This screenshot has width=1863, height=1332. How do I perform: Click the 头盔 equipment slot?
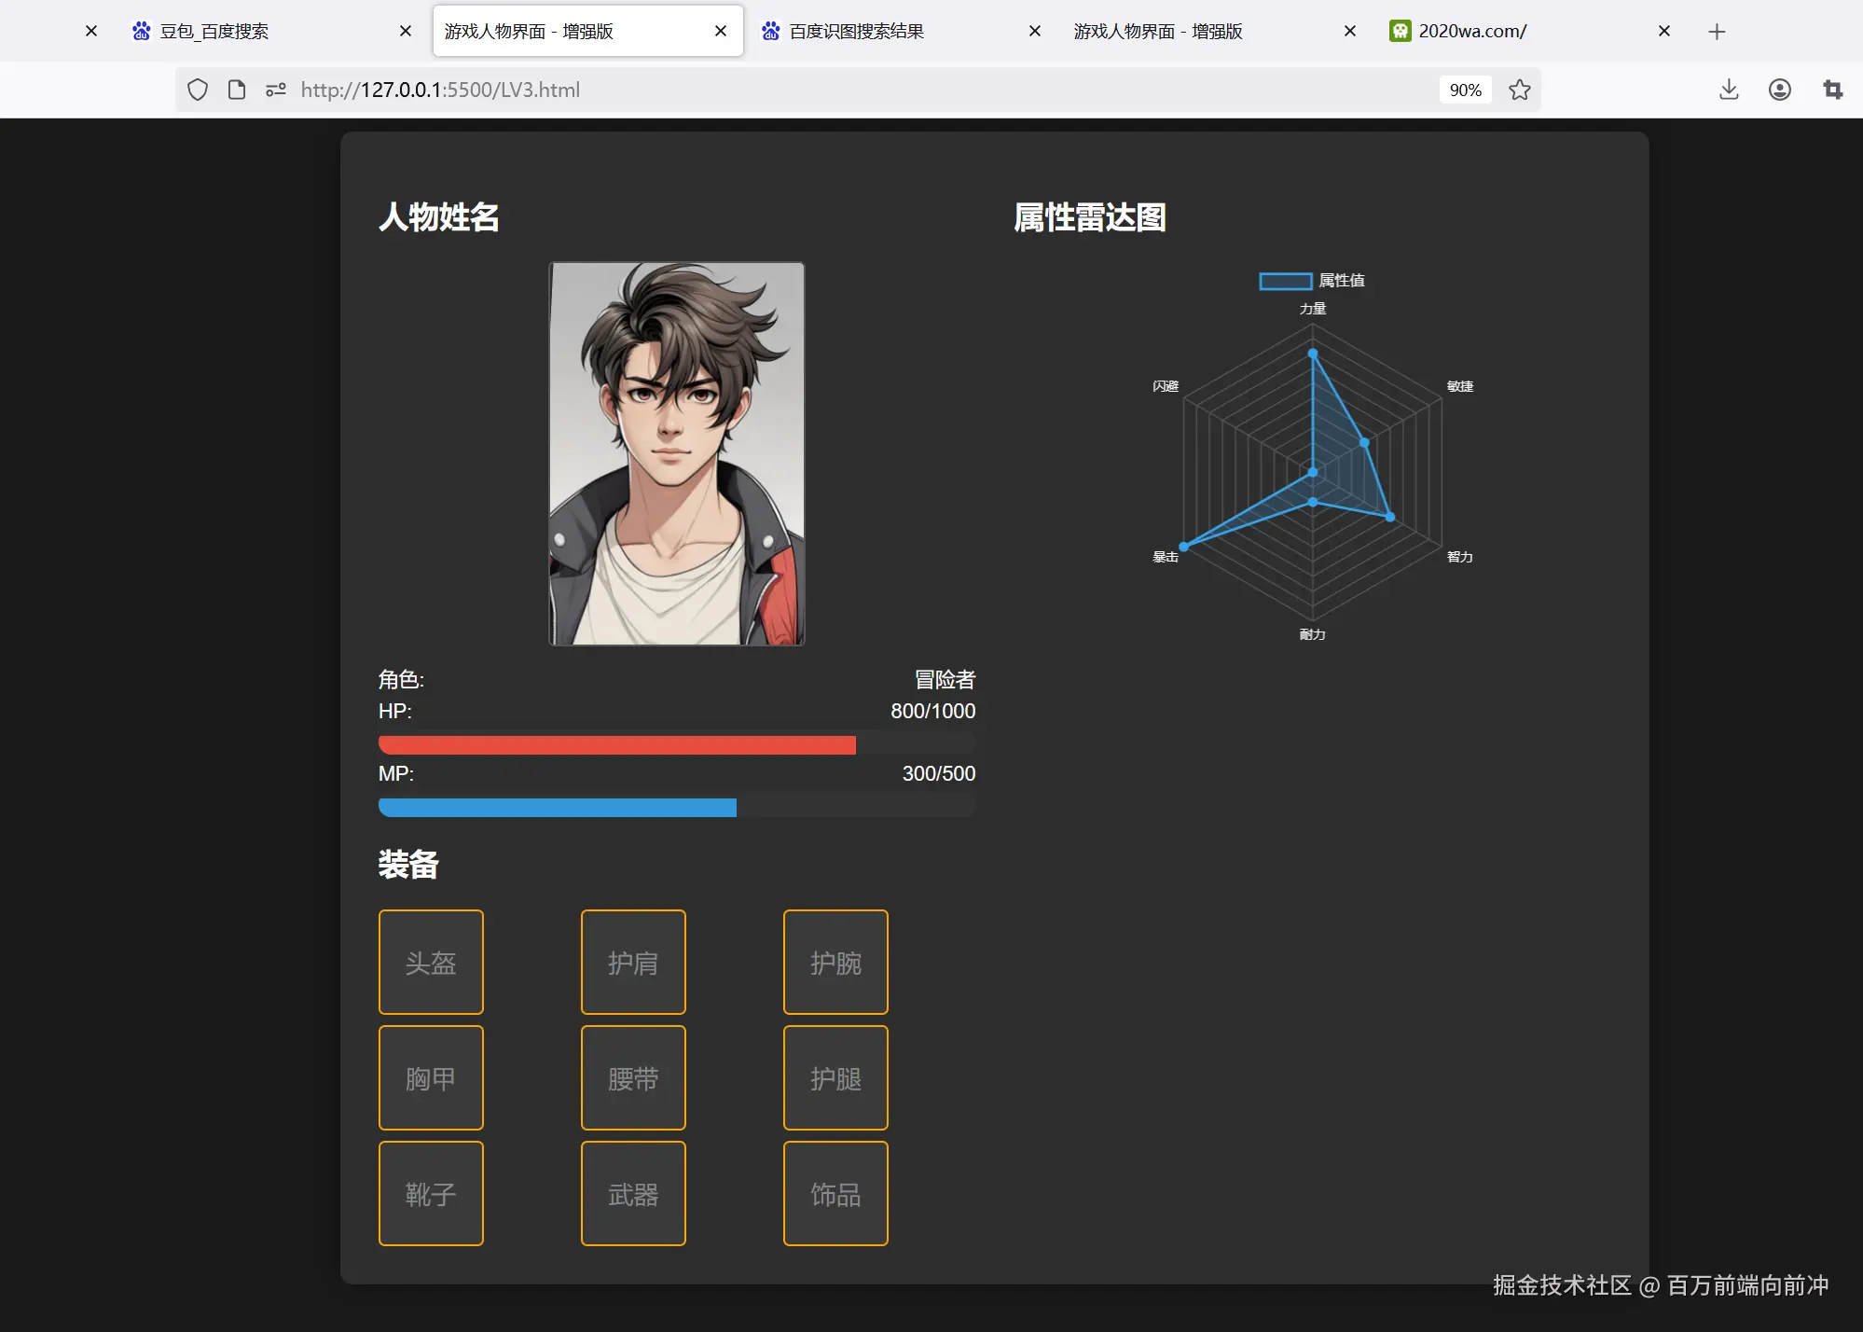[x=431, y=962]
